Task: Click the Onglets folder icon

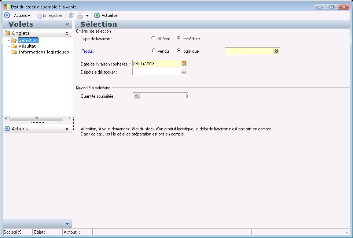Action: (x=7, y=33)
